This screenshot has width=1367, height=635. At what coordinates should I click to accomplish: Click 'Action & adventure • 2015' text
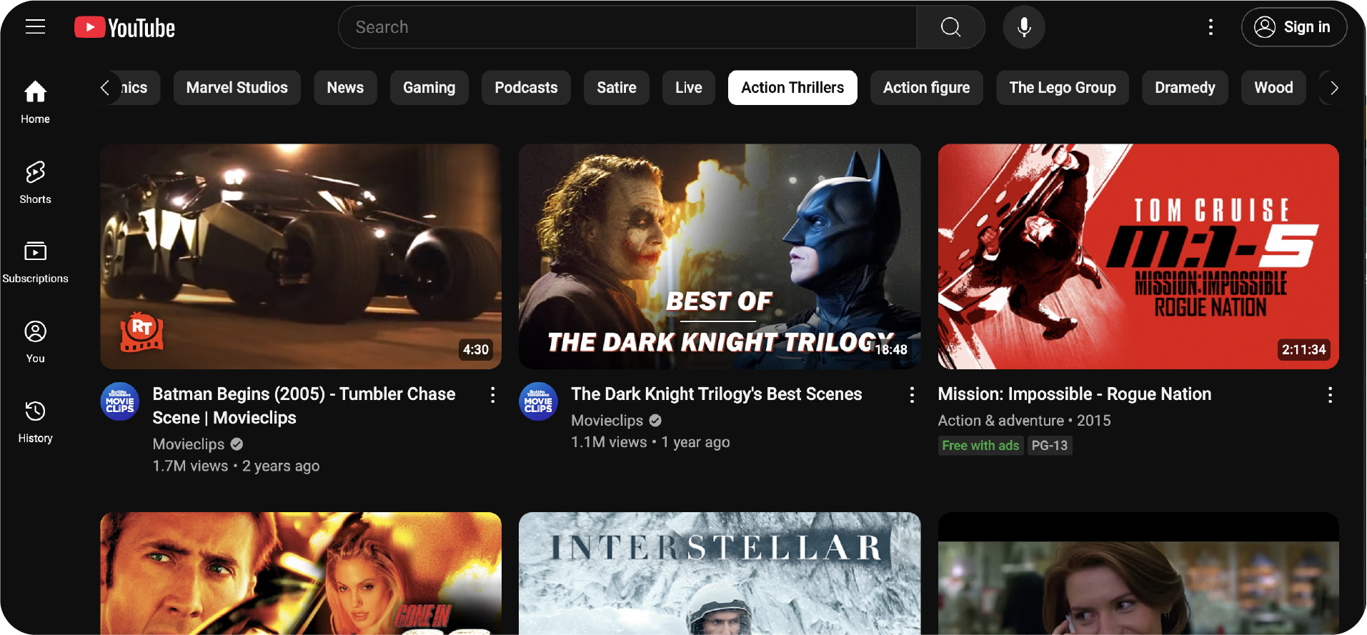click(x=1024, y=421)
